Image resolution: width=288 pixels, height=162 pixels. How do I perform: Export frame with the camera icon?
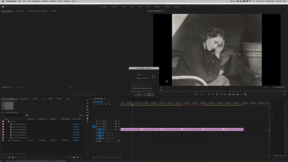point(238,94)
